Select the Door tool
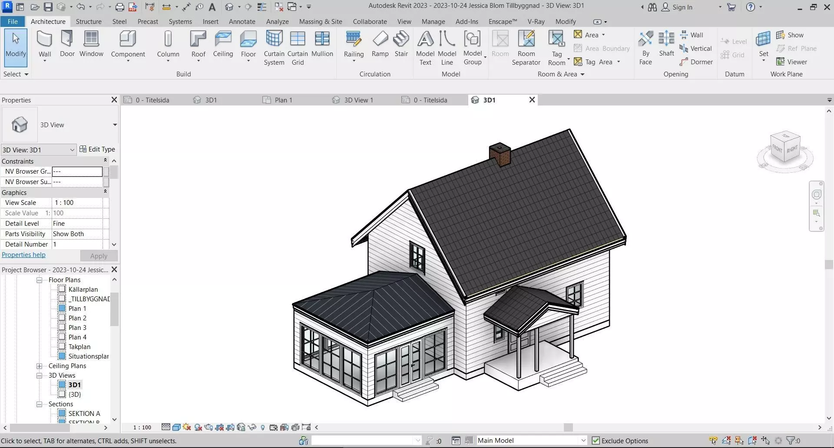Screen dimensions: 834x448 [x=67, y=44]
